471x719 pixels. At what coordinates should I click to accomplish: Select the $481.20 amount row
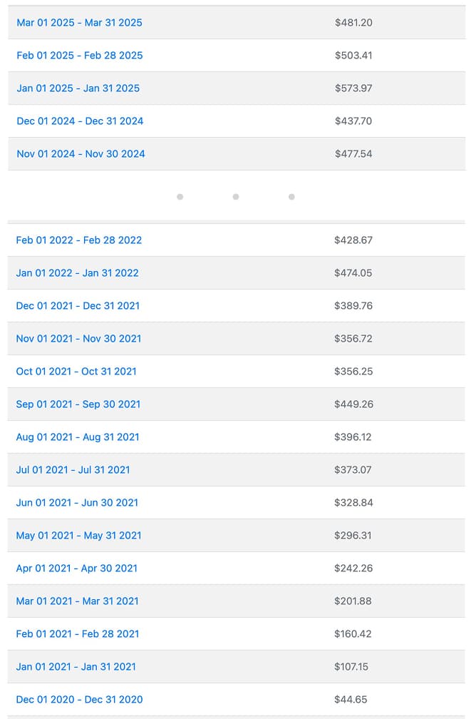click(x=353, y=22)
